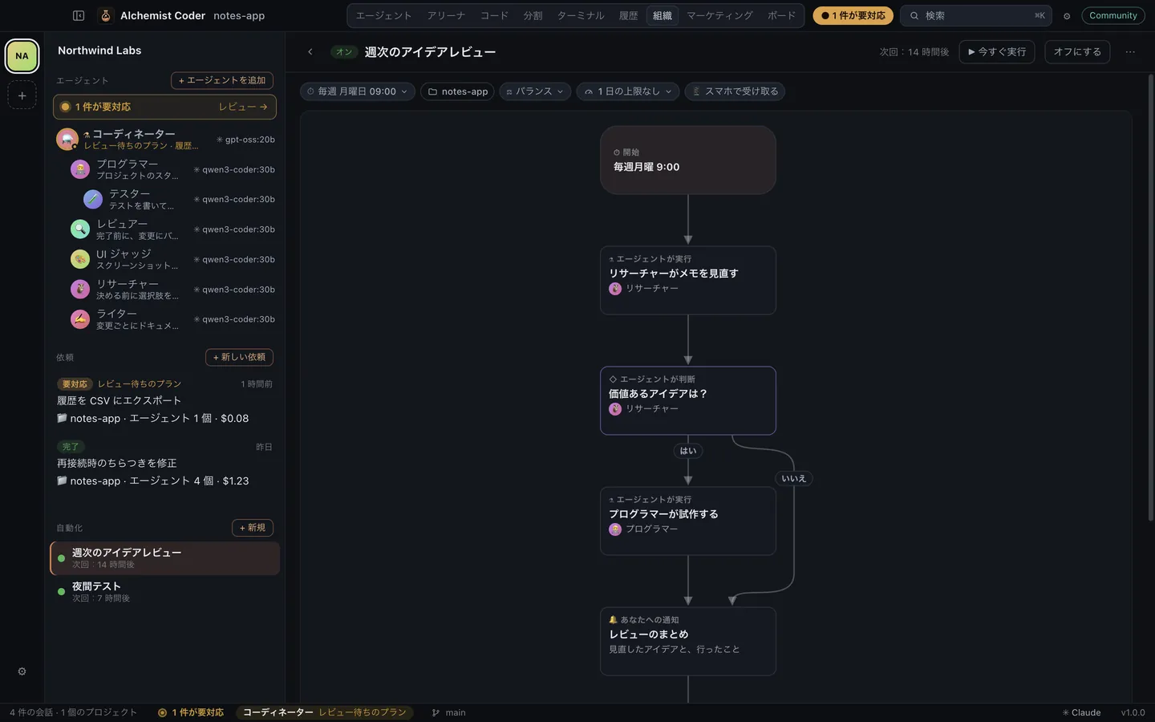This screenshot has height=722, width=1155.
Task: Open the settings gear beside search
Action: click(x=1067, y=16)
